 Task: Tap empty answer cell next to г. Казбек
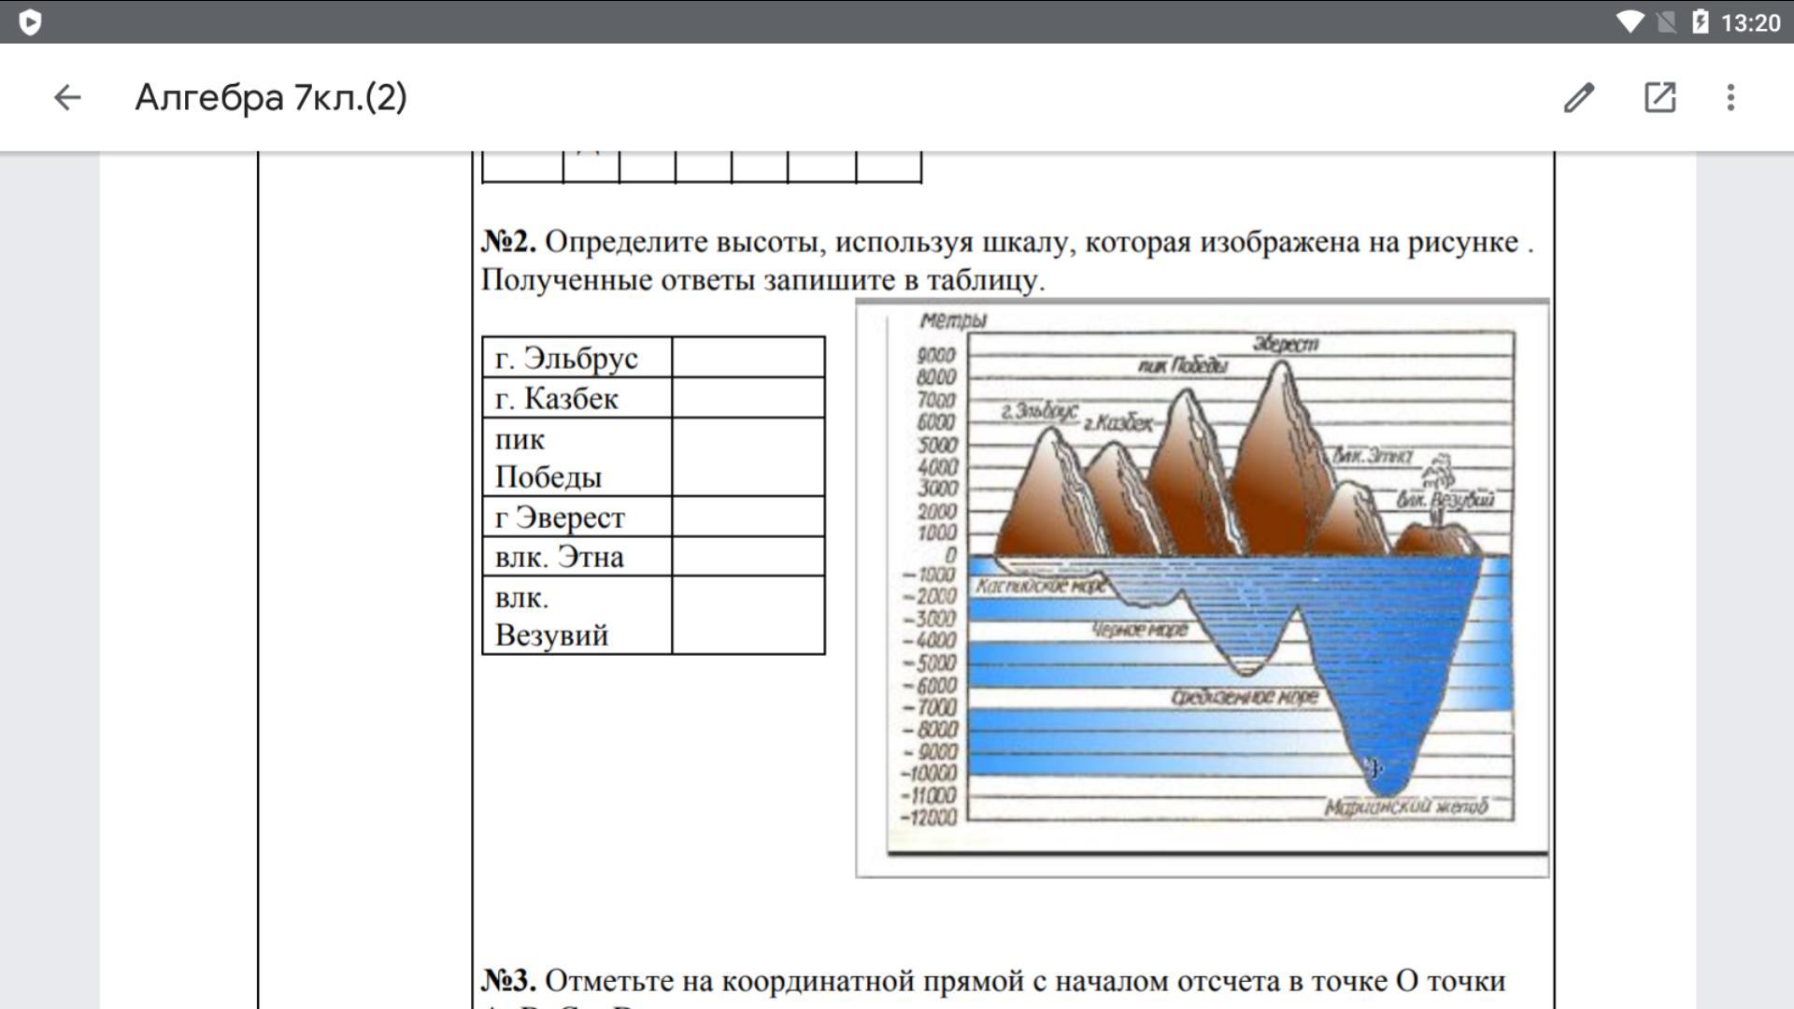[747, 398]
